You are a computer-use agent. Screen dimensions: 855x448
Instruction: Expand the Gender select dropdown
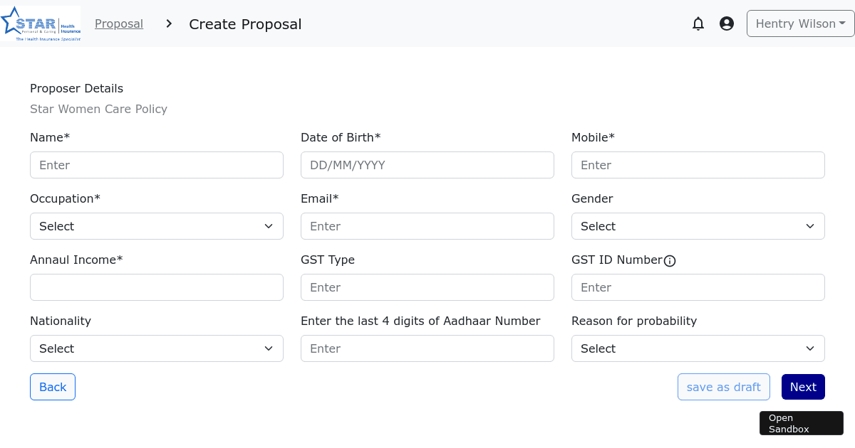[698, 226]
